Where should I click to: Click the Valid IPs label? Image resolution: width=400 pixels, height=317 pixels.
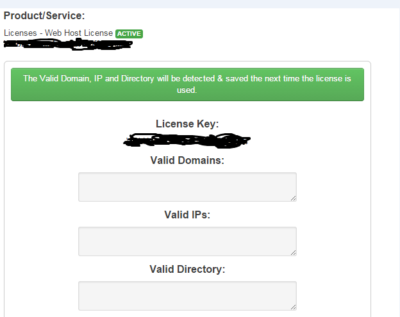coord(187,215)
